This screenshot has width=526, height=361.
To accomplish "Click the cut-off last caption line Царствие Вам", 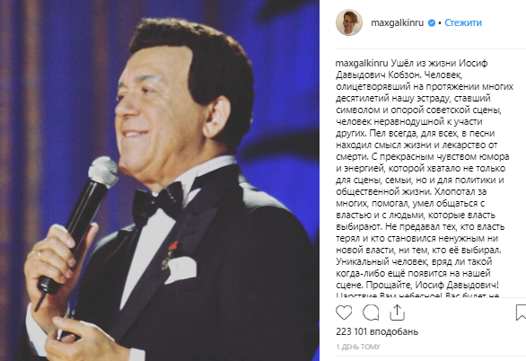I will (x=417, y=295).
